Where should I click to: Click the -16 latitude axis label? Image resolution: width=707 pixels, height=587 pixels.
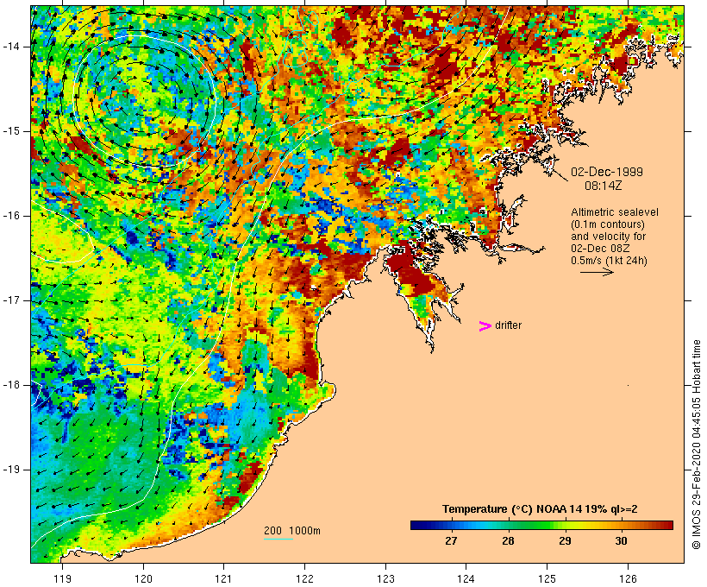11,216
